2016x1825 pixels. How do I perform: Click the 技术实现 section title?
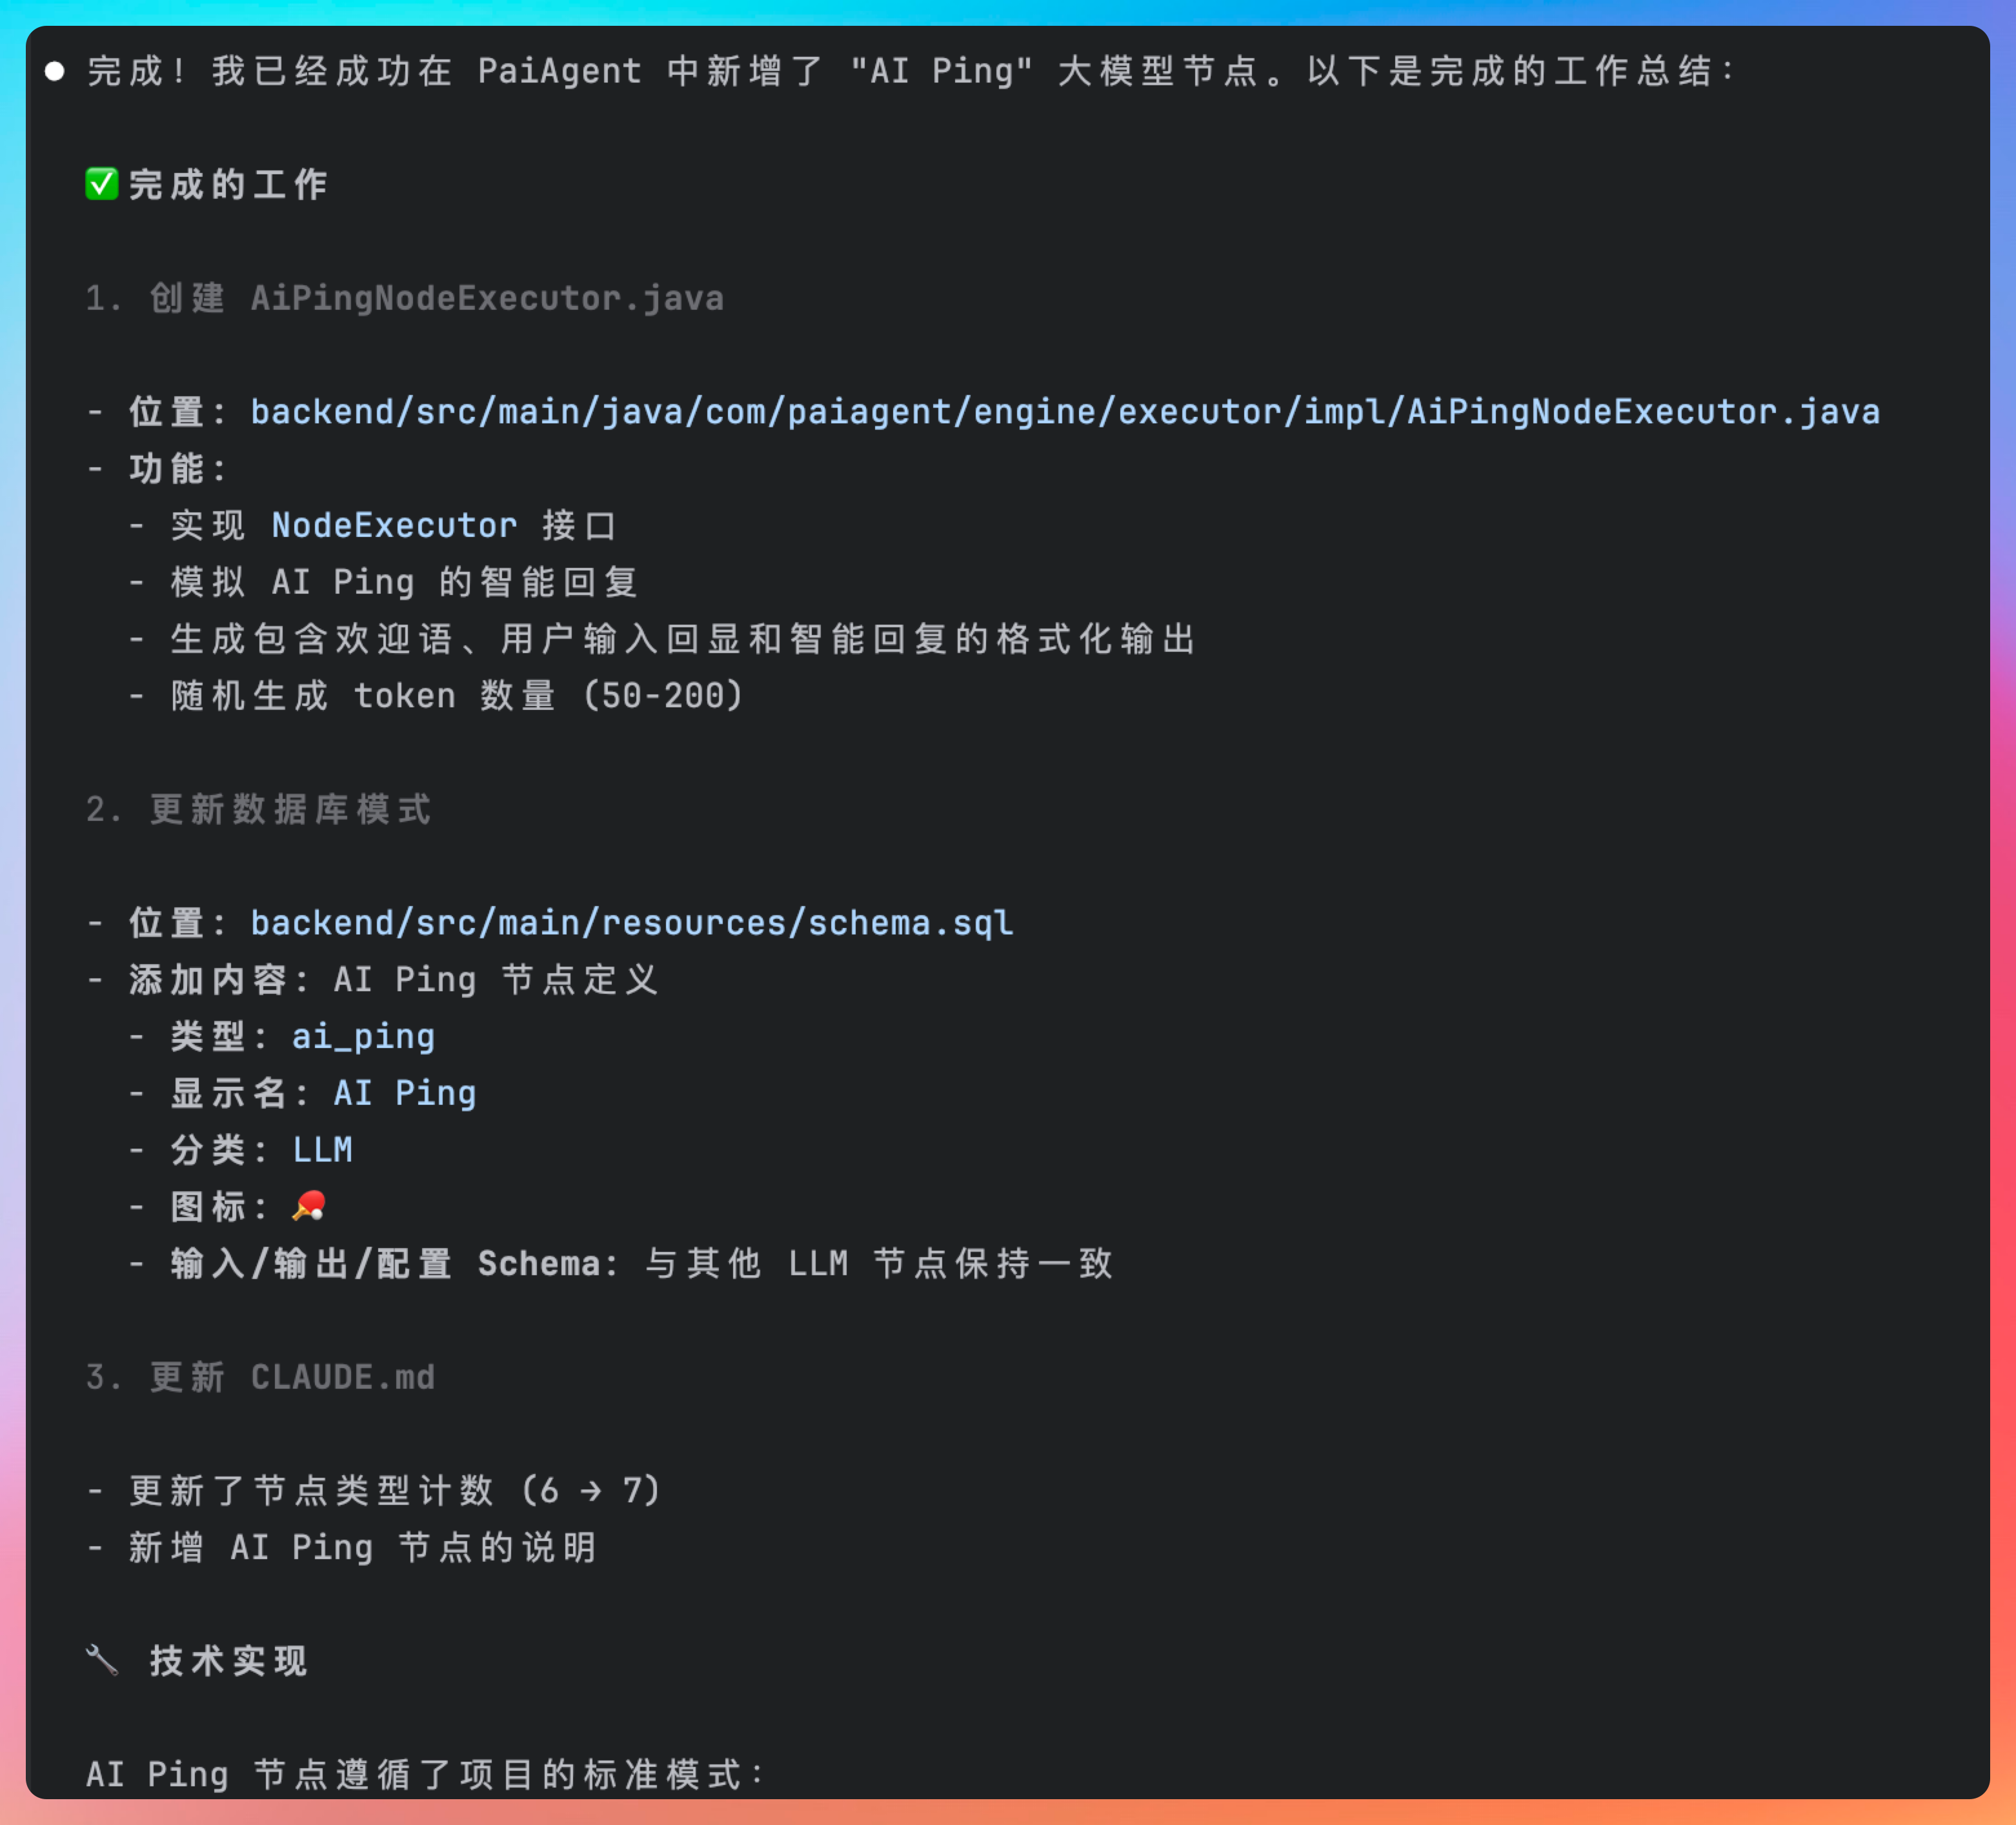(228, 1661)
